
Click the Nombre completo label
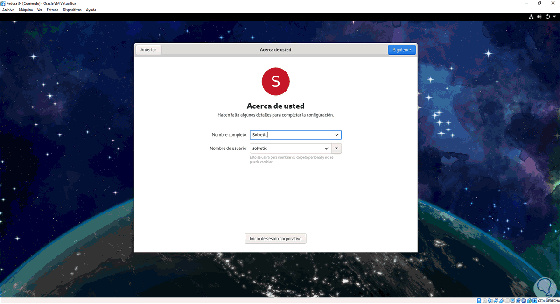[229, 135]
